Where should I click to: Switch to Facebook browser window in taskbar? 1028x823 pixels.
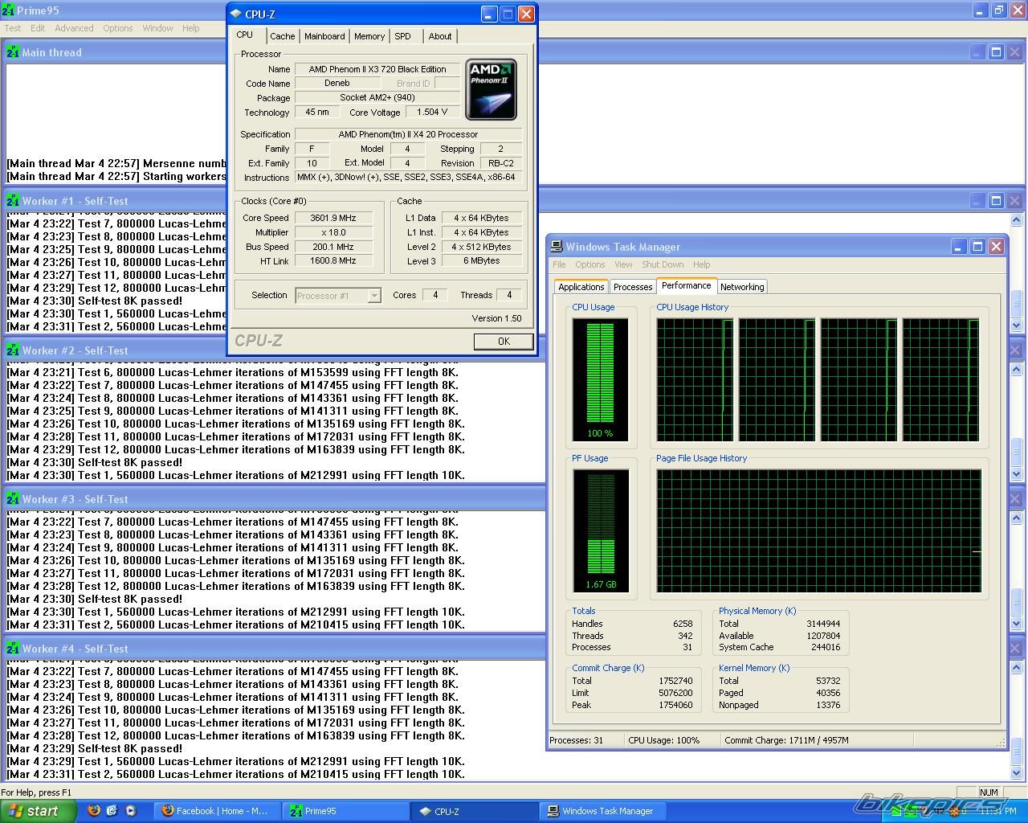[217, 811]
